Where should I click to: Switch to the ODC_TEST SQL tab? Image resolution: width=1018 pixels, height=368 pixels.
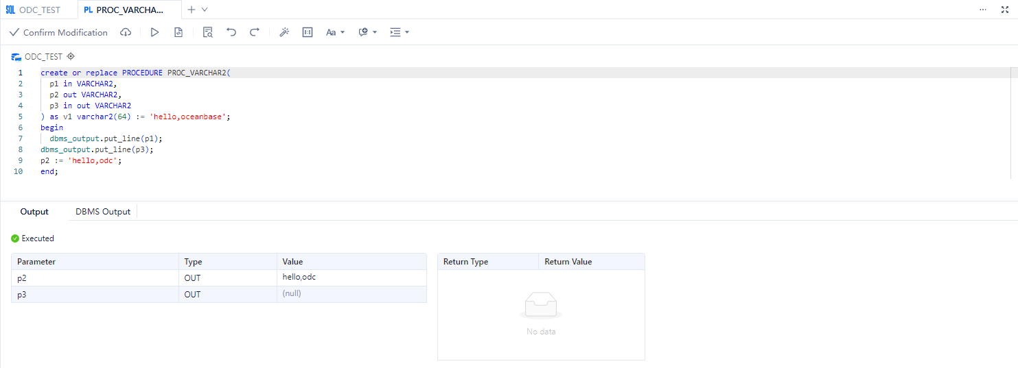[34, 10]
